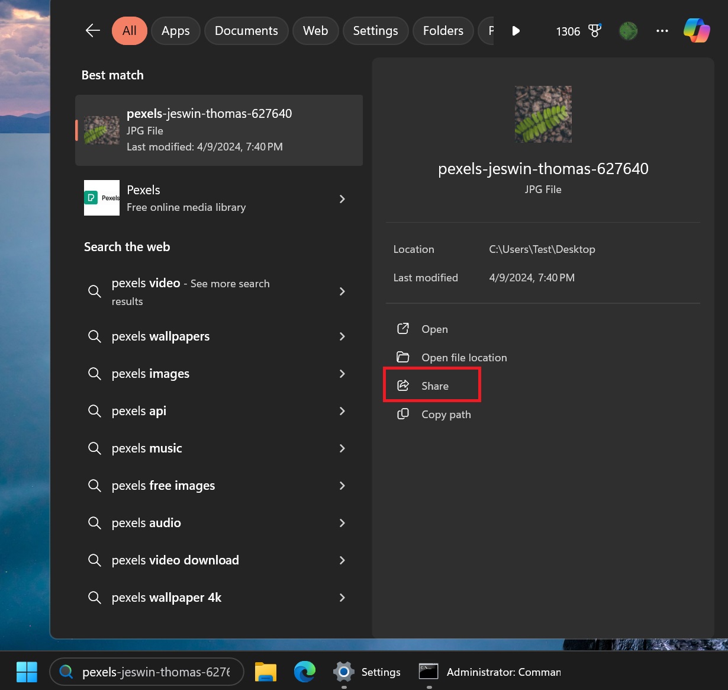The height and width of the screenshot is (690, 728).
Task: Click the search icon beside pexels api
Action: click(x=94, y=411)
